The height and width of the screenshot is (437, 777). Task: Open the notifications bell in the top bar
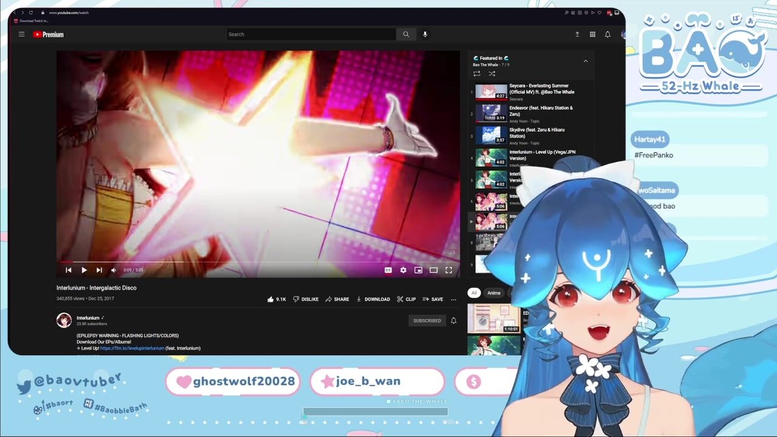(608, 35)
